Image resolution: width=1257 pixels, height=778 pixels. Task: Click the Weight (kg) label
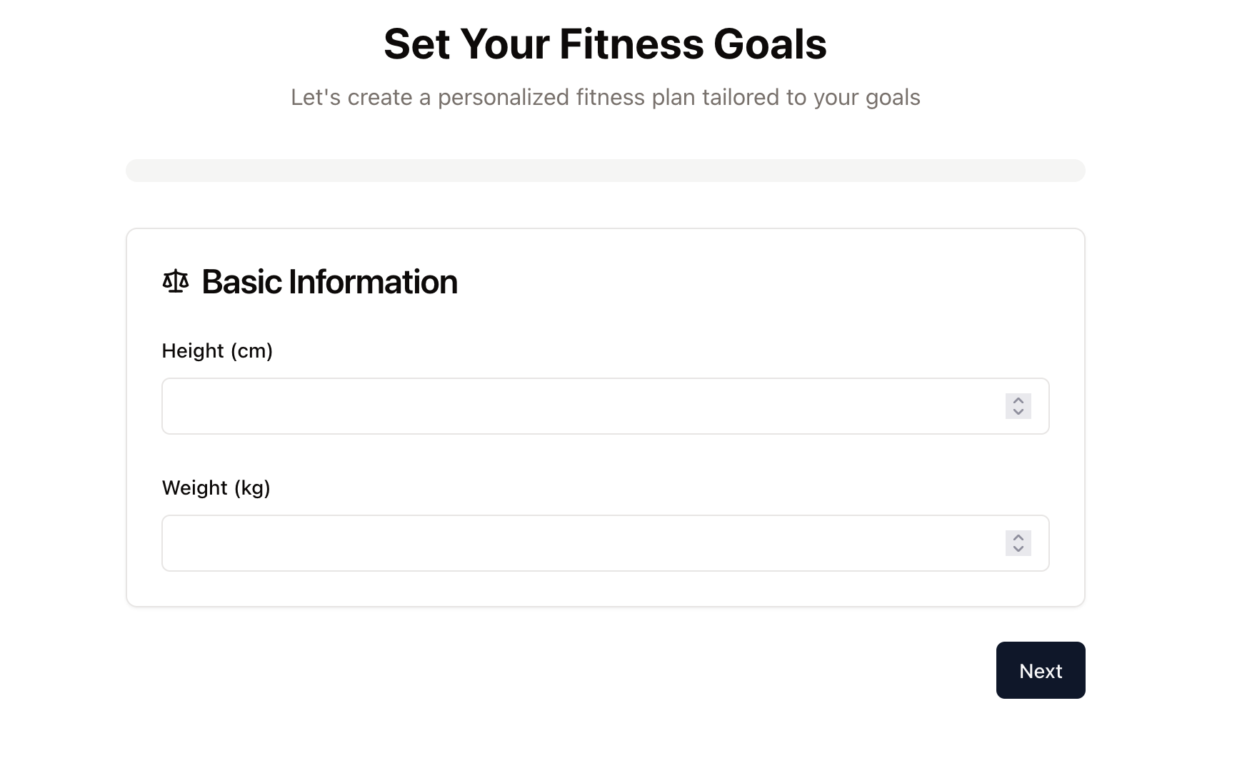coord(216,488)
